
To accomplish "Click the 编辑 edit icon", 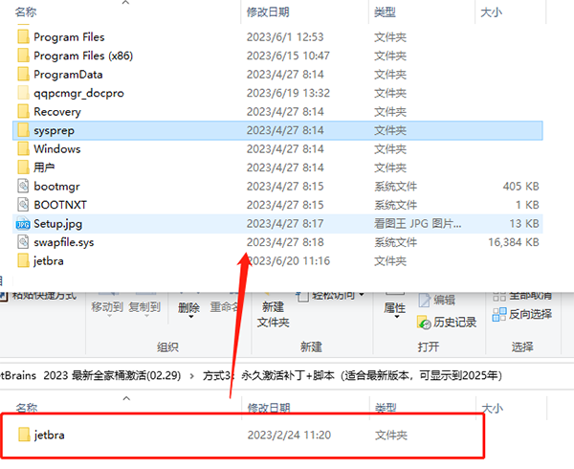I will [x=425, y=301].
